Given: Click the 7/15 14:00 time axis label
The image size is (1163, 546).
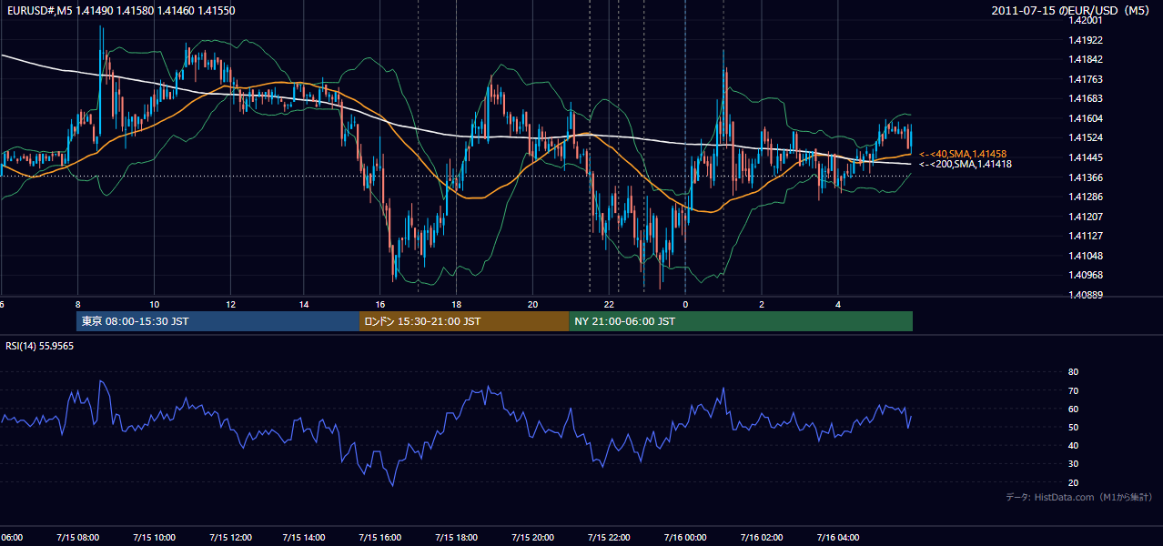Looking at the screenshot, I should tap(305, 537).
